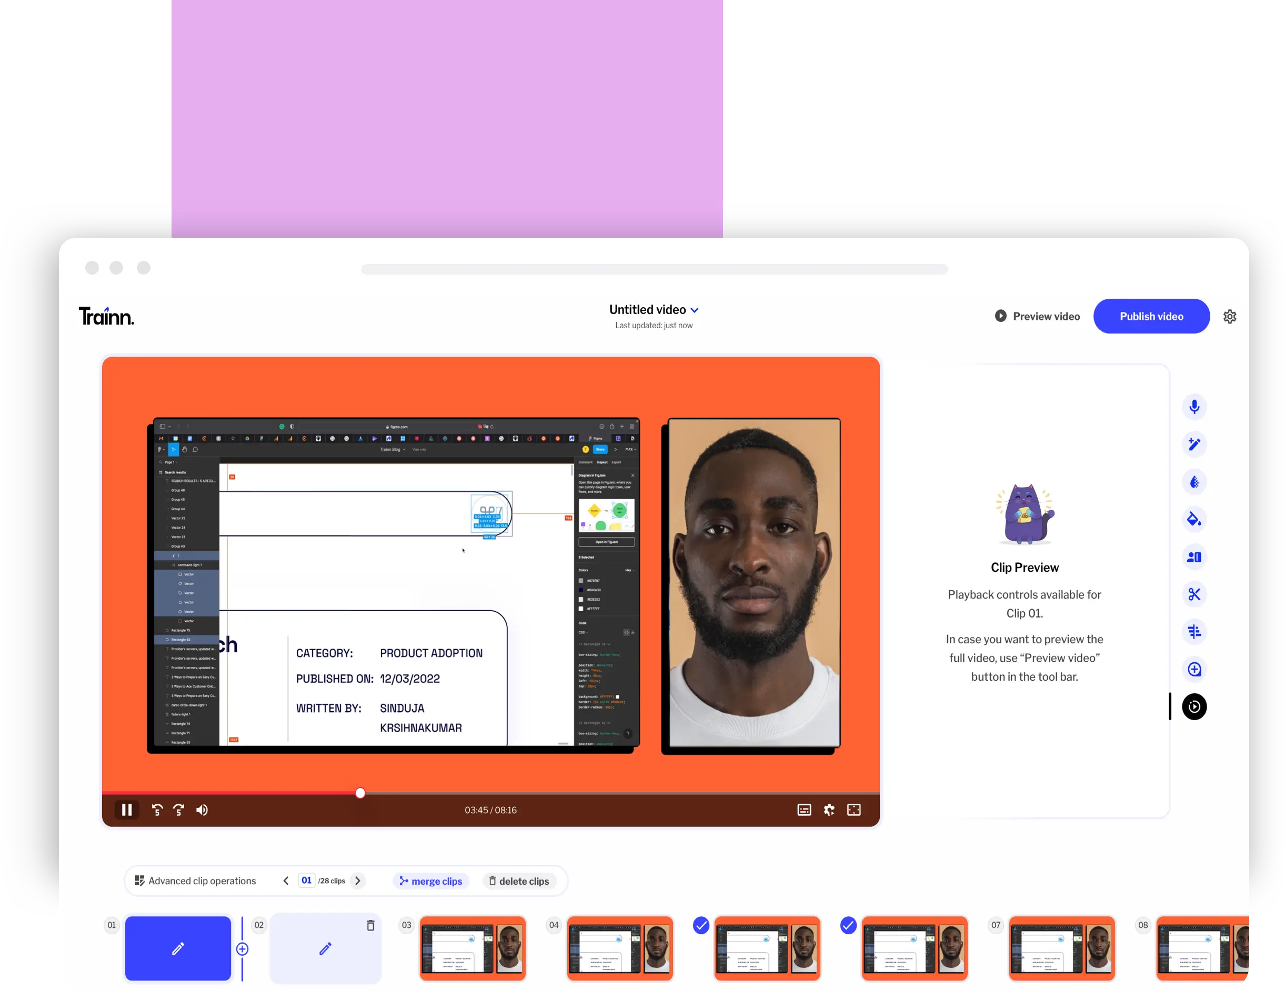Select the paint bucket fill icon
The image size is (1285, 991).
[1193, 519]
